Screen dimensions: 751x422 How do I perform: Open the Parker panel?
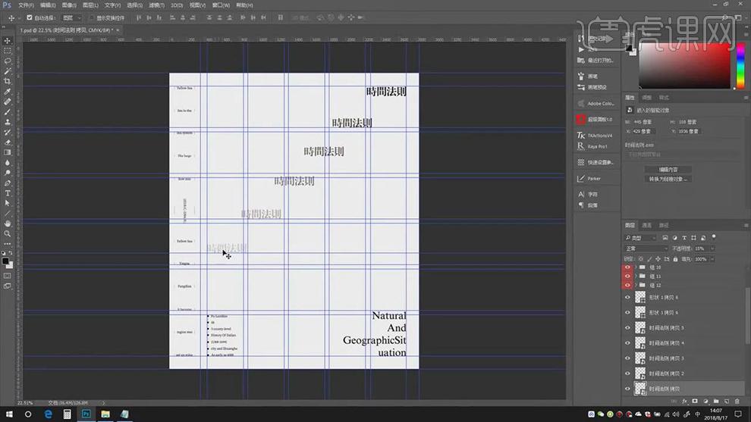[589, 179]
